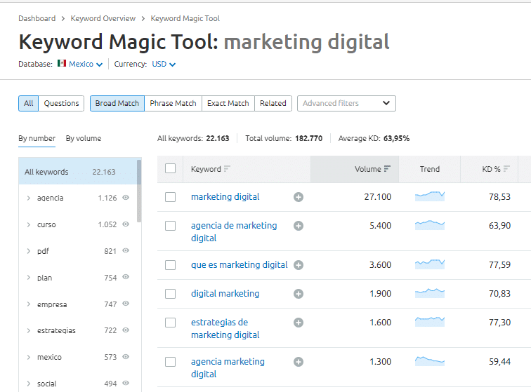
Task: Toggle visibility of 'agencia' group
Action: (x=126, y=197)
